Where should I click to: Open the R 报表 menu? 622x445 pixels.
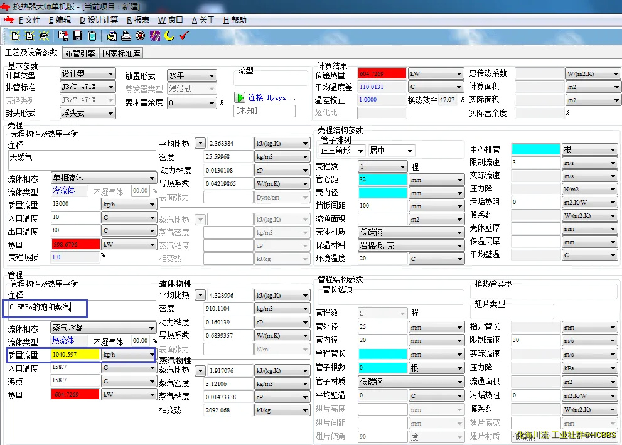[x=138, y=20]
